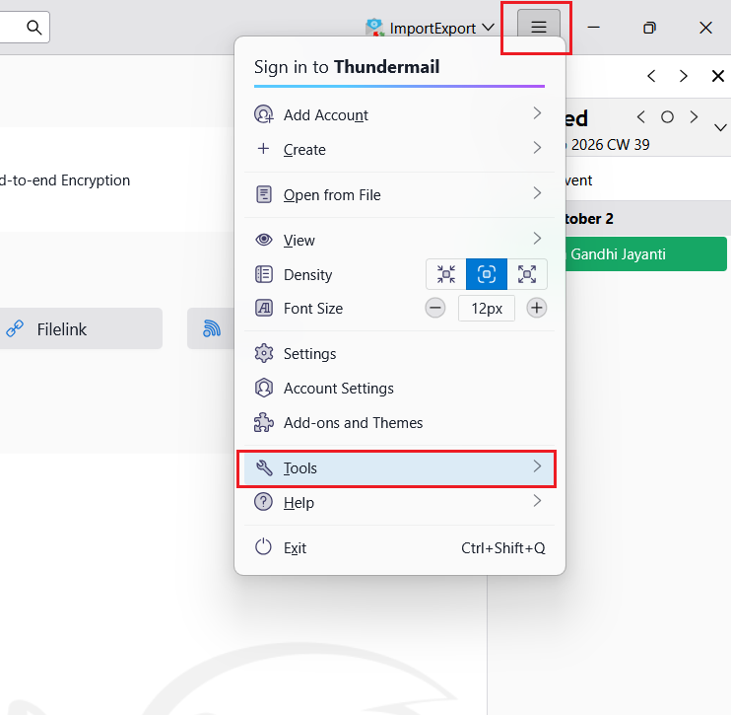Open Account Settings from the menu
731x715 pixels.
pyautogui.click(x=399, y=389)
